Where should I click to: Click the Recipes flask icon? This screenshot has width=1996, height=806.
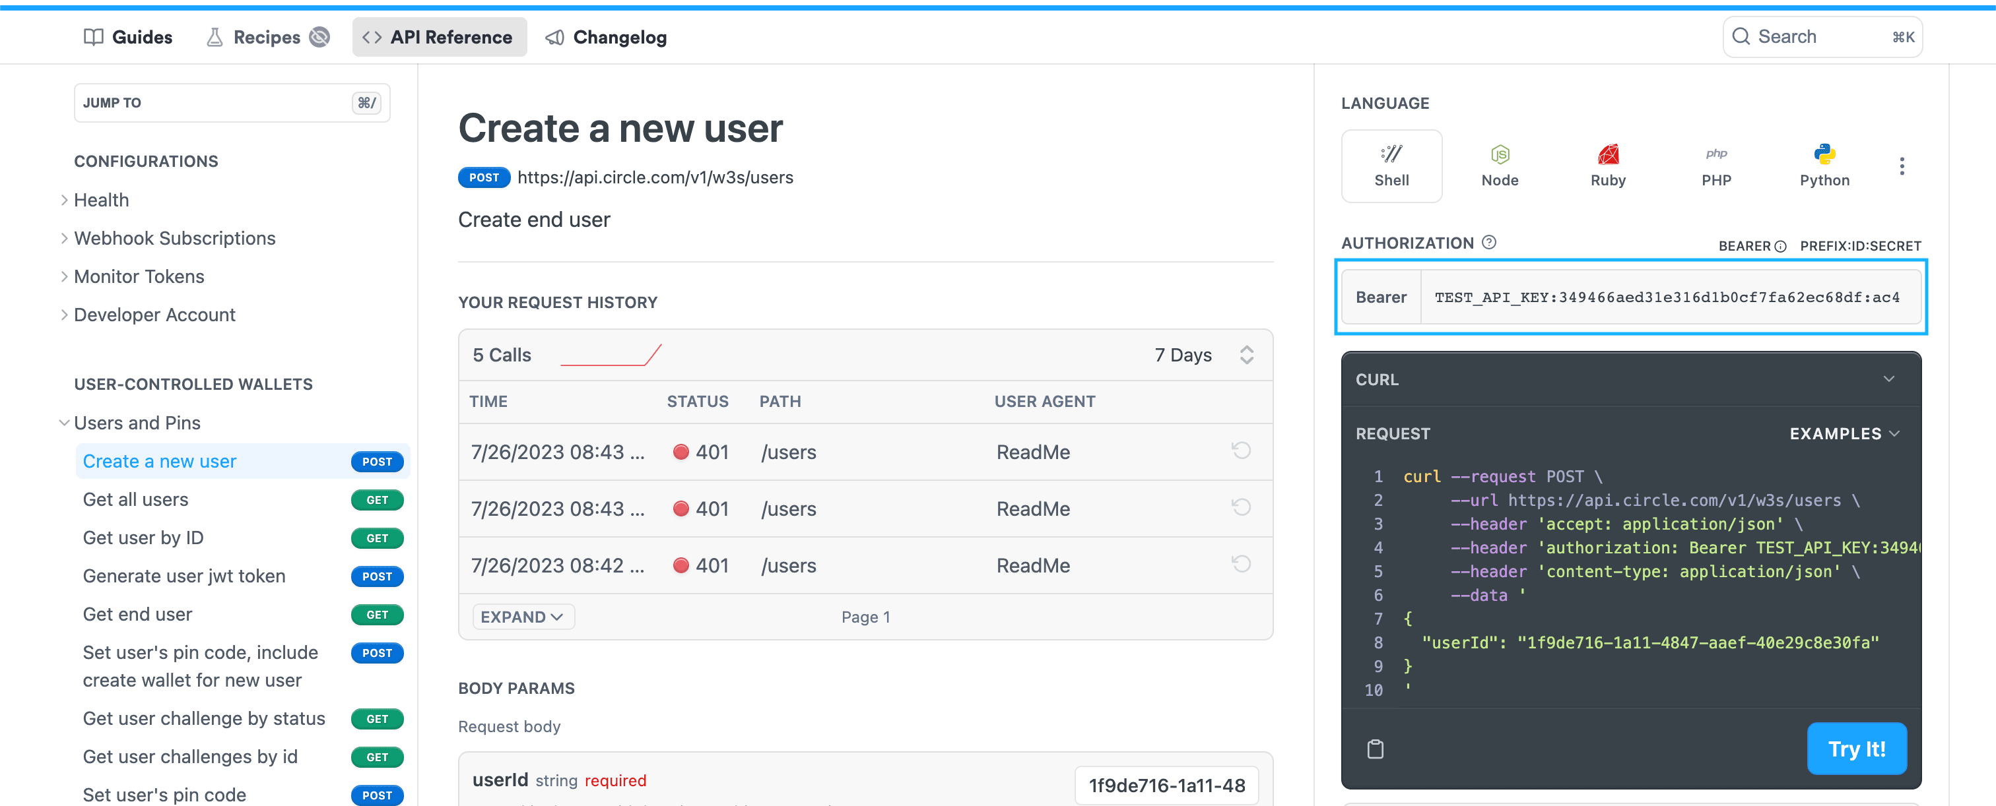(x=215, y=36)
